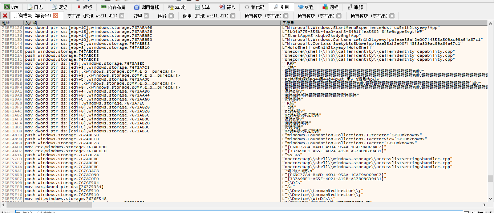Open the SEH链 tab
Viewport: 494px width, 213px height.
point(177,7)
